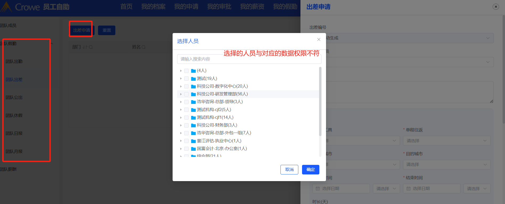505x204 pixels.
Task: Click the 科技公司-财务部(3人) label
Action: click(217, 125)
